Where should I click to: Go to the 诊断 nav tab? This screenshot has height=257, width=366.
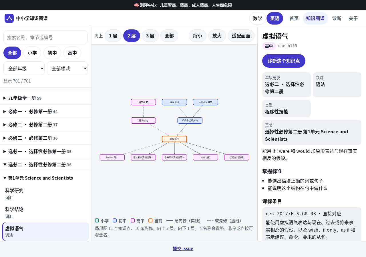pos(337,18)
